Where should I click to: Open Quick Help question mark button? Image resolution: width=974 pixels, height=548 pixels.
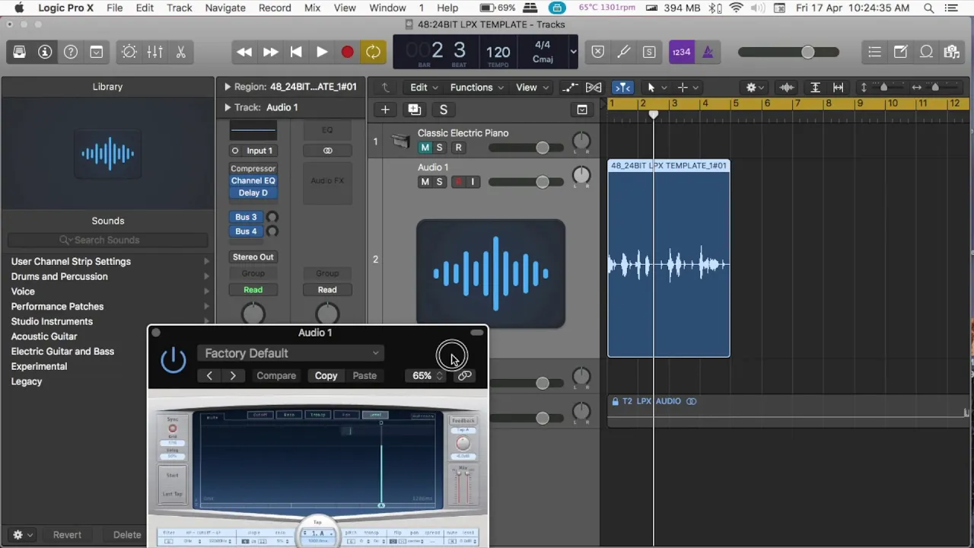click(71, 52)
